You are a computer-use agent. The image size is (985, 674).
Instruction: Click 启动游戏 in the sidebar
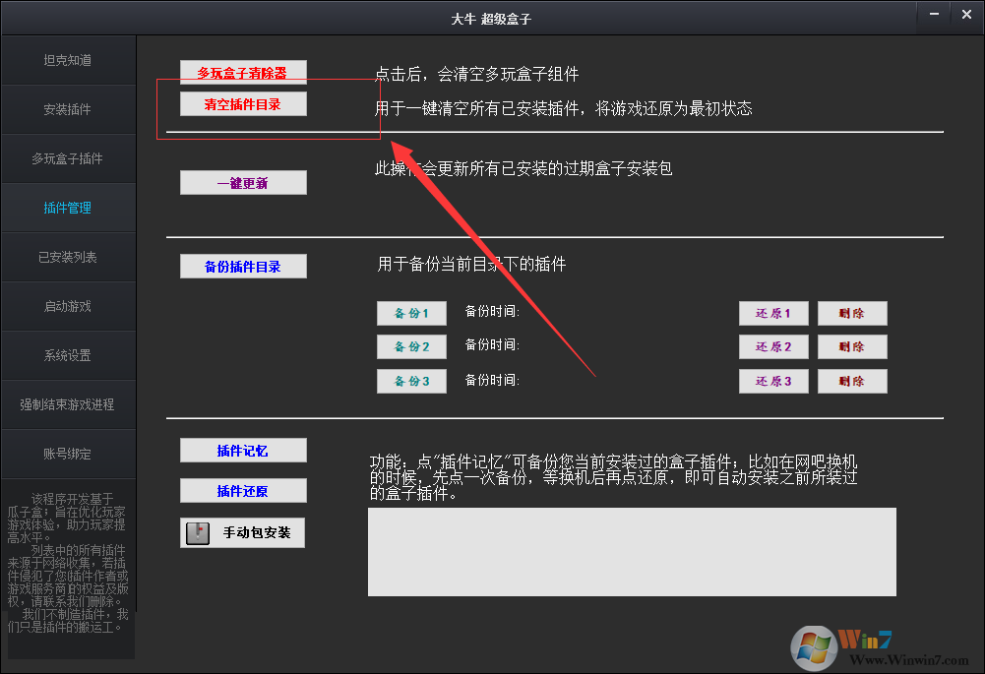[x=68, y=306]
